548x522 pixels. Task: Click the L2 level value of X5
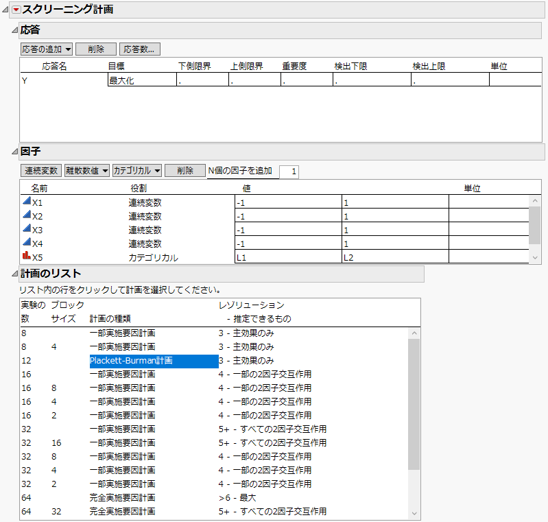click(395, 257)
